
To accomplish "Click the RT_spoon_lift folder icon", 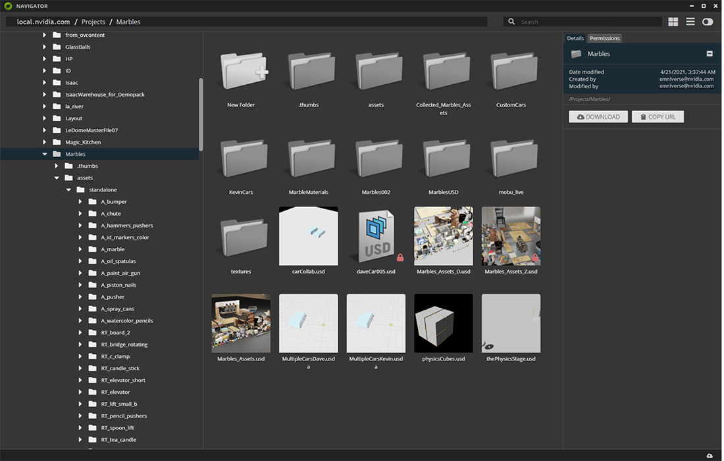I will click(x=92, y=427).
